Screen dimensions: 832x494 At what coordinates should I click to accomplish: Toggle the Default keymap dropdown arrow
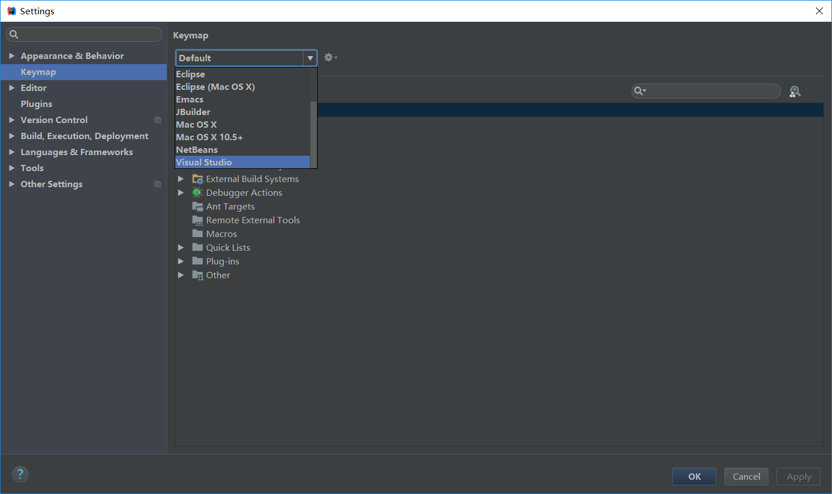[x=310, y=58]
